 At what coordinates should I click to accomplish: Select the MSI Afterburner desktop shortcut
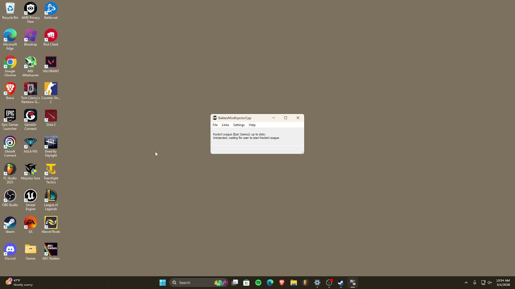click(31, 67)
